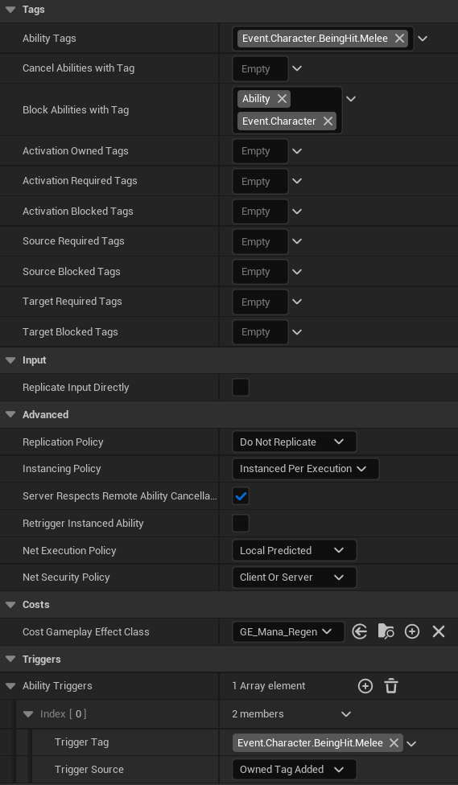Remove the Trigger Tag's Event.Character.BeingHit.Melee chip
This screenshot has width=458, height=785.
[x=394, y=743]
